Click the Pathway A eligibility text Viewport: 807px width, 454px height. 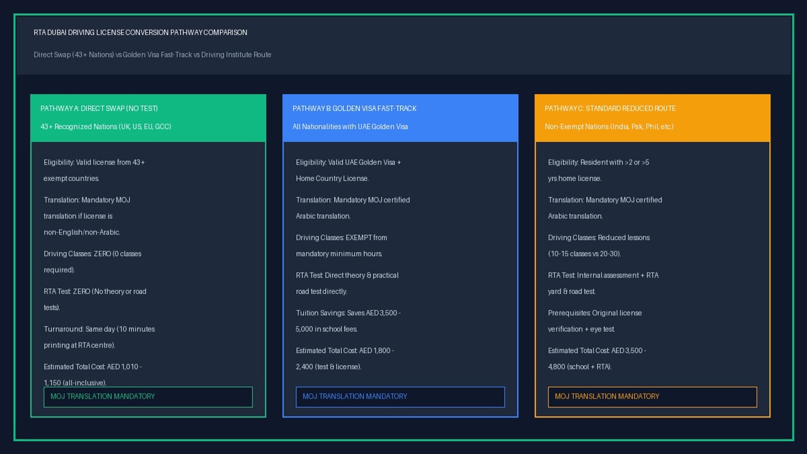[95, 170]
